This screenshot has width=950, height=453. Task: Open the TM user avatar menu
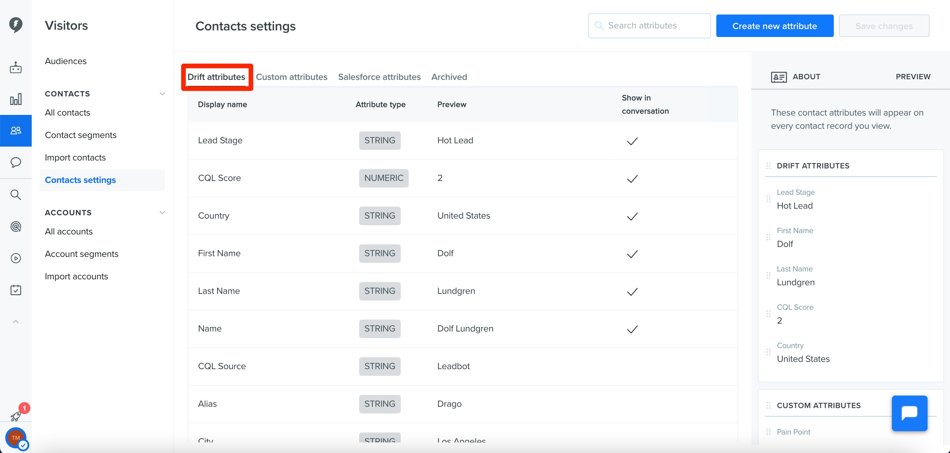16,438
